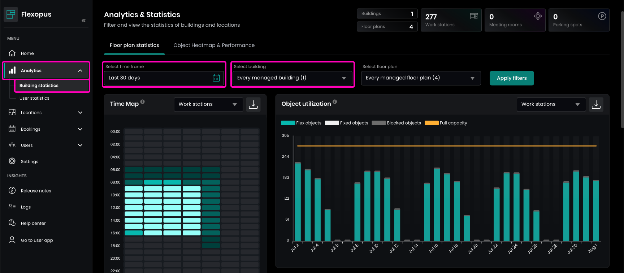
Task: Click the Object utilization info icon
Action: tap(335, 102)
